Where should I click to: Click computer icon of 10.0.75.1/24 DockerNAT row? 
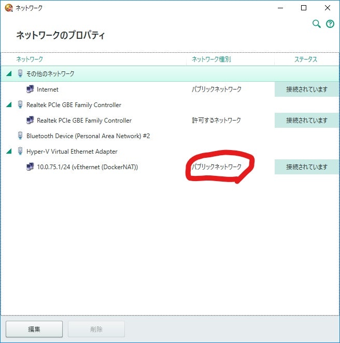[30, 167]
